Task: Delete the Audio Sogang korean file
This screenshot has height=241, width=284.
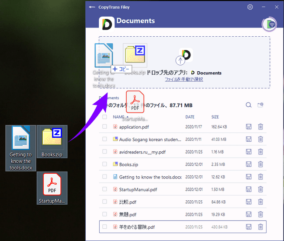Action: pyautogui.click(x=260, y=139)
